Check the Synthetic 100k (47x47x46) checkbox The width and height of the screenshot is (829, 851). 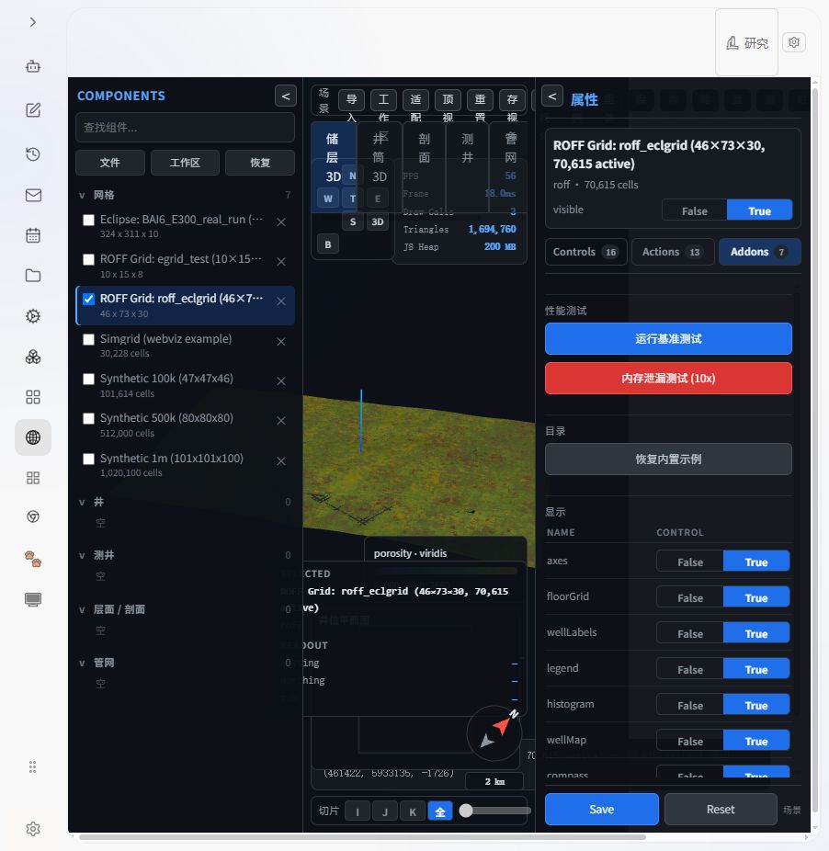coord(88,379)
